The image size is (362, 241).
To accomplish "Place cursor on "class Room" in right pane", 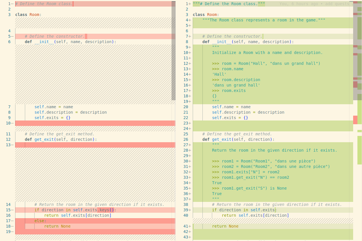I will (205, 15).
